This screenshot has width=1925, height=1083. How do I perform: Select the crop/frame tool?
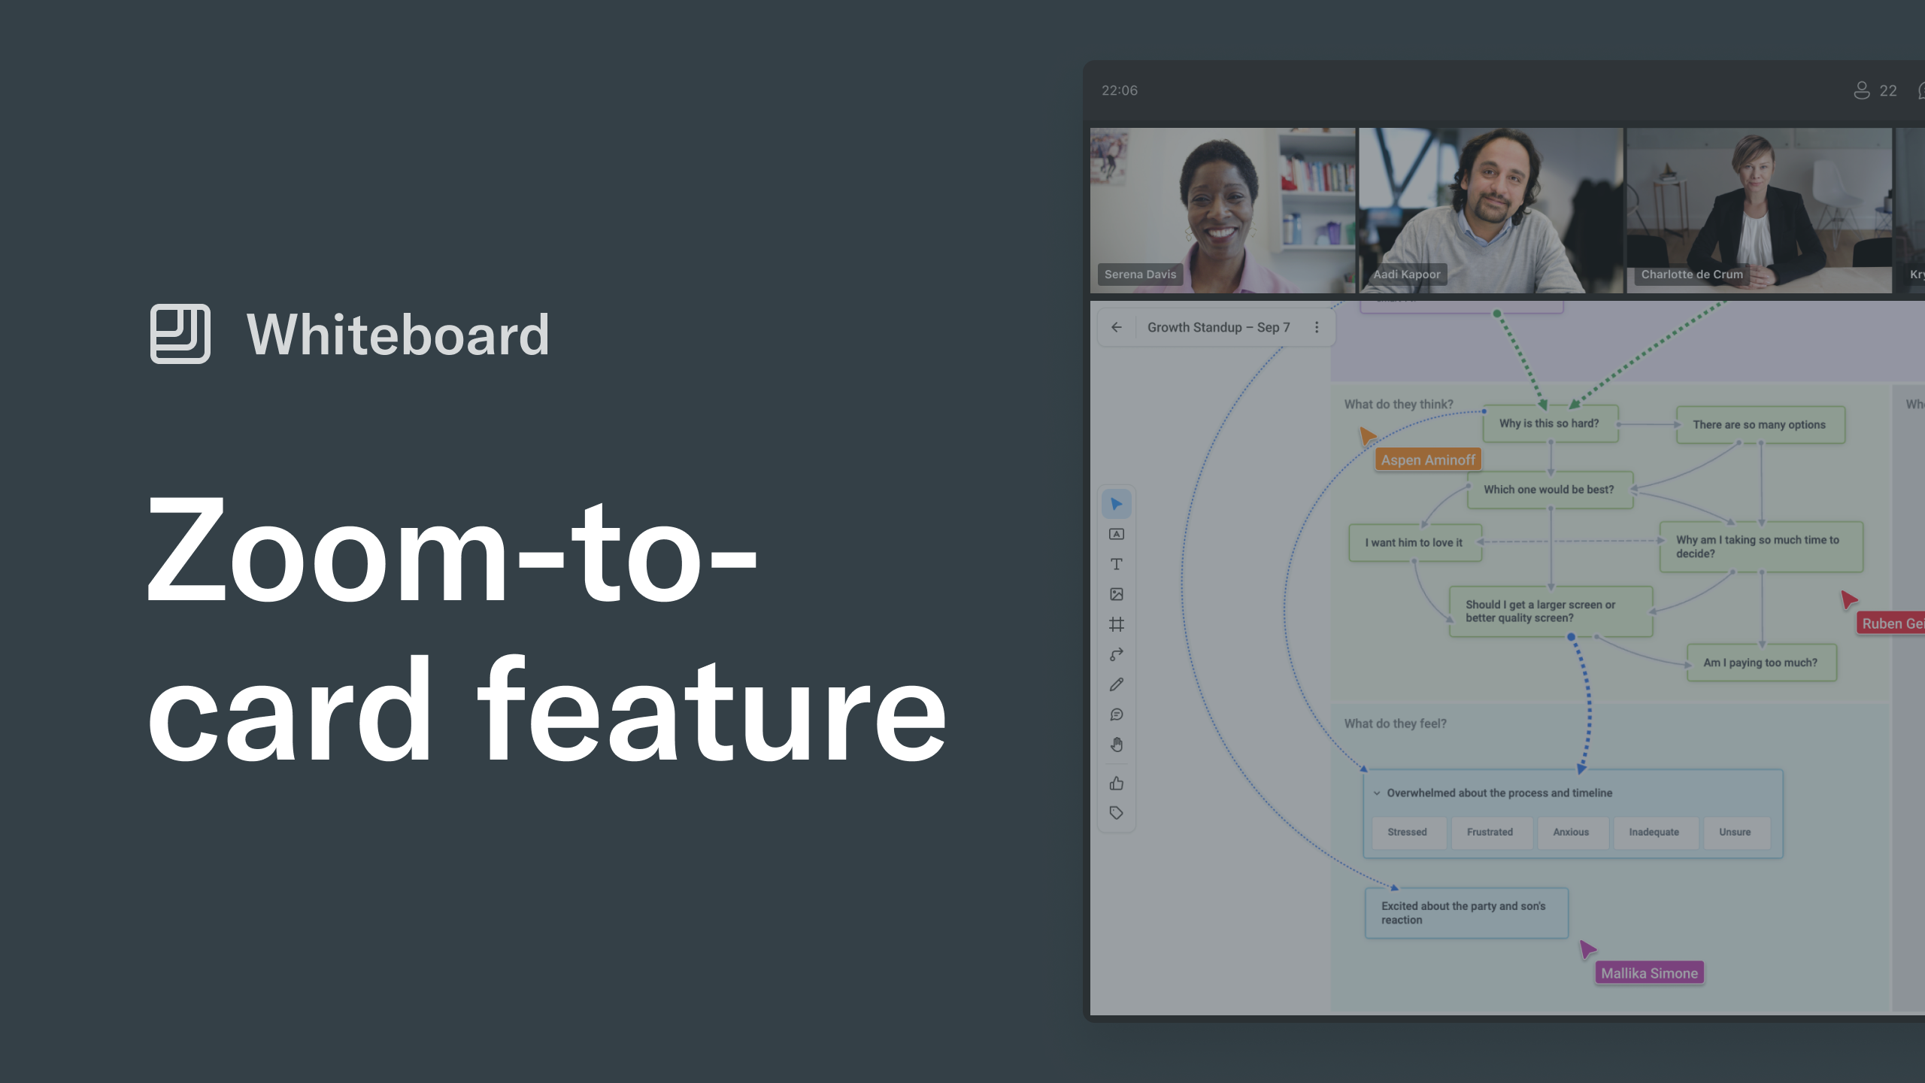click(x=1116, y=623)
